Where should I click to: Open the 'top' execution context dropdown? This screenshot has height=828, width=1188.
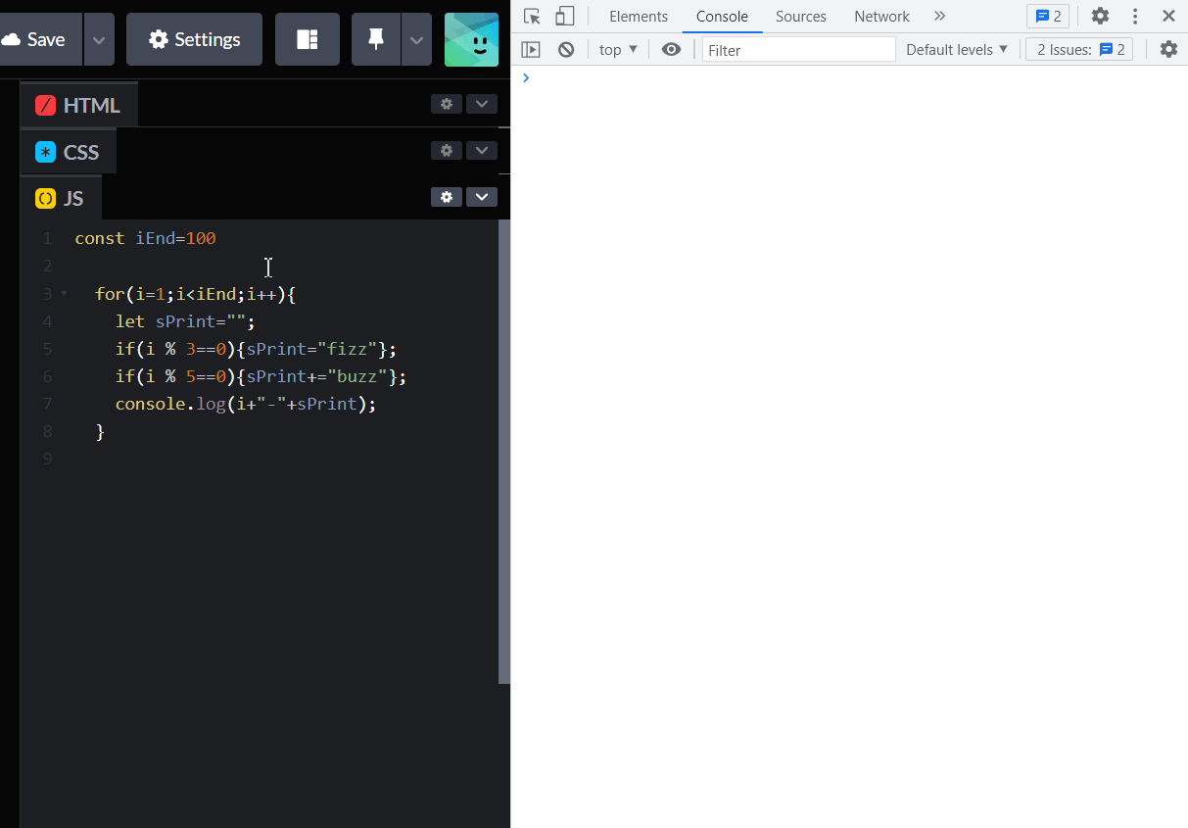[x=617, y=49]
